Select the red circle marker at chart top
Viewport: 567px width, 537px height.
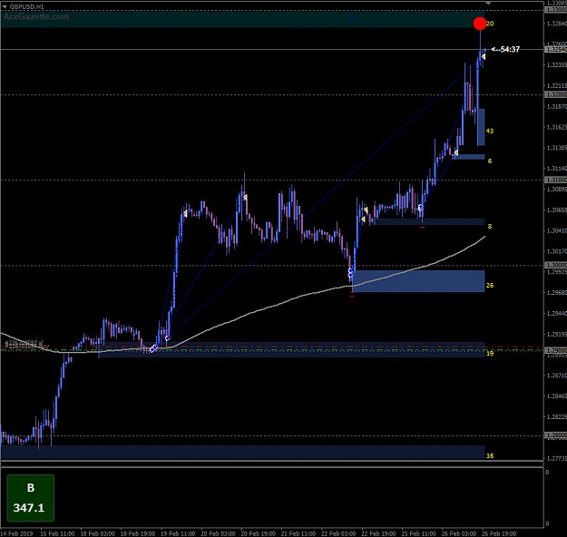coord(480,24)
